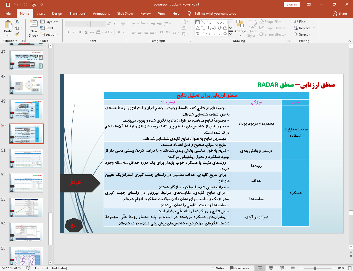Select slide 53 thumbnail
Viewport: 353px width, 271px height.
click(26, 207)
